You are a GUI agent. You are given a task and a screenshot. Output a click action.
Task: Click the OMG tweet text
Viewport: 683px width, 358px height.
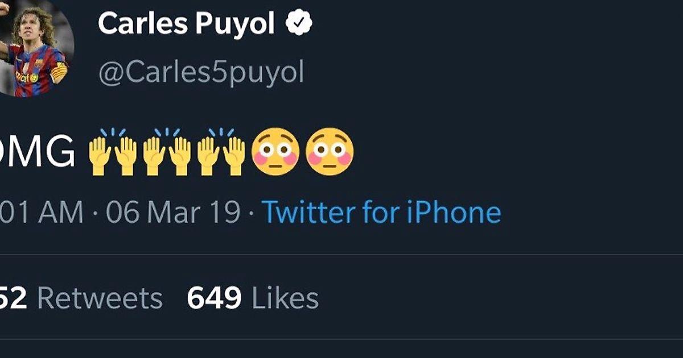coord(38,152)
